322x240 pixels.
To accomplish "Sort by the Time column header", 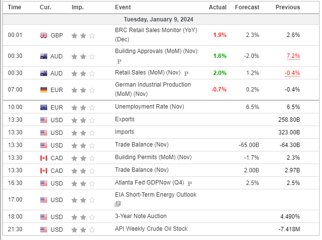I will (15, 7).
